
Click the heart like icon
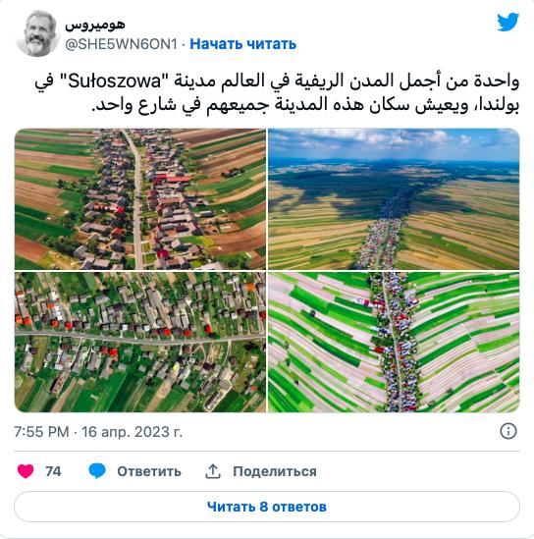[26, 471]
